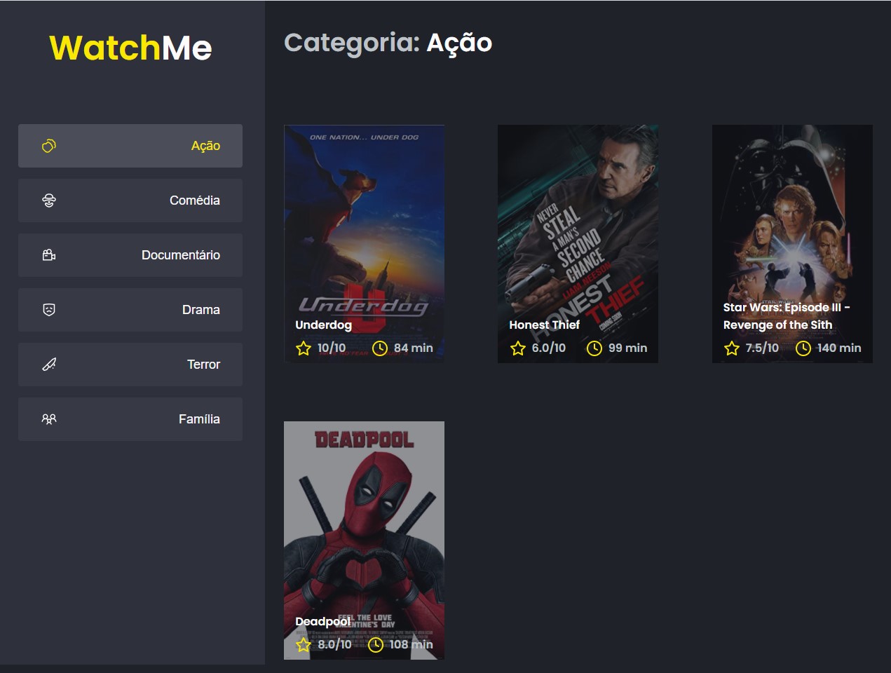Screen dimensions: 891x673
Task: Click the 10/10 rating on Underdog
Action: [x=332, y=348]
